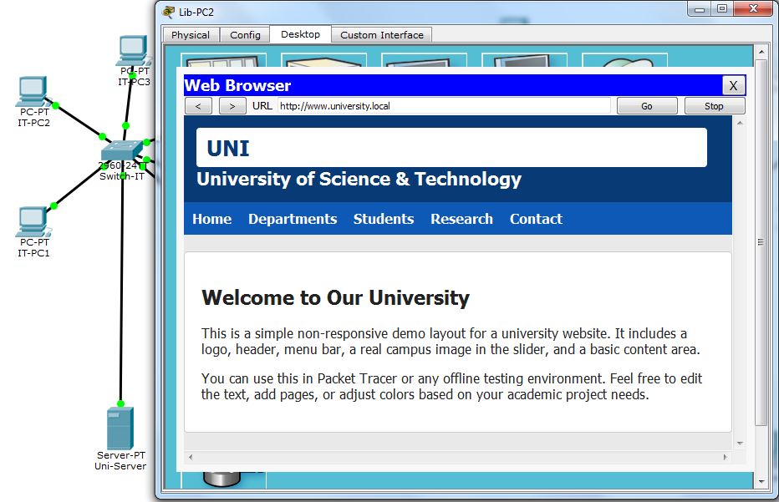Switch to the Custom Interface tab
The height and width of the screenshot is (502, 779).
pos(382,35)
